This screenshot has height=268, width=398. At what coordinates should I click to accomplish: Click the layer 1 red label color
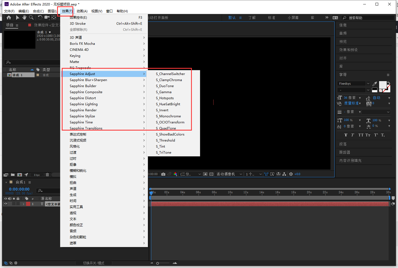[28, 204]
